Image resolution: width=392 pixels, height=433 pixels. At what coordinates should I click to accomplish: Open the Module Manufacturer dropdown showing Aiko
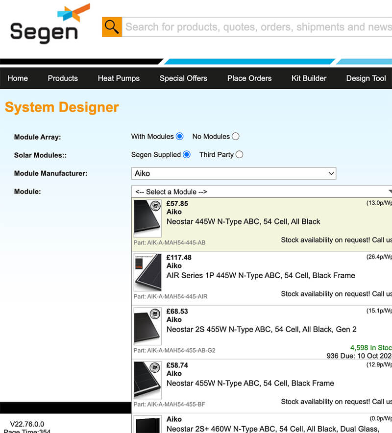tap(234, 173)
